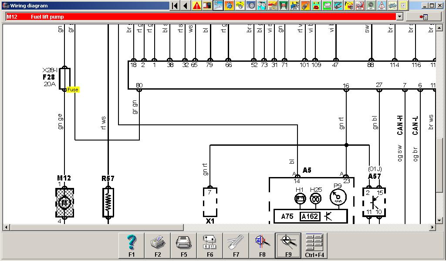Click the F28 20A fuse symbol
The image size is (446, 261).
(x=64, y=79)
